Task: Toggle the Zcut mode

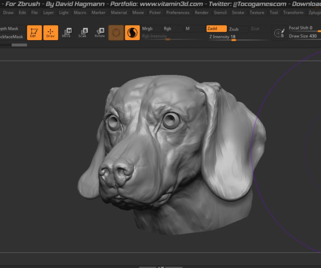Action: click(x=255, y=29)
